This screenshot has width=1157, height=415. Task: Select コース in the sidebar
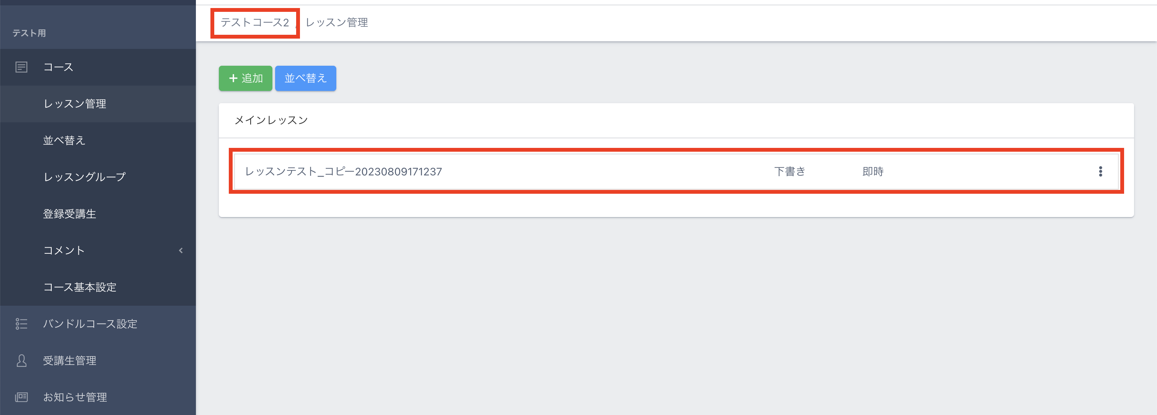58,67
